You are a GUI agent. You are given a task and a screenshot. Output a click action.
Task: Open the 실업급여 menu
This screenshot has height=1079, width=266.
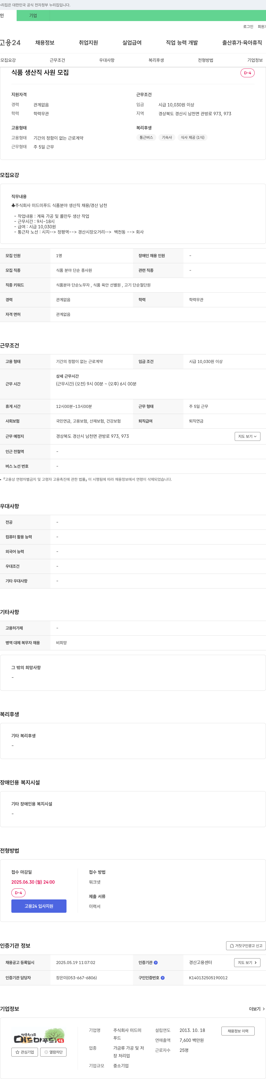pos(132,43)
